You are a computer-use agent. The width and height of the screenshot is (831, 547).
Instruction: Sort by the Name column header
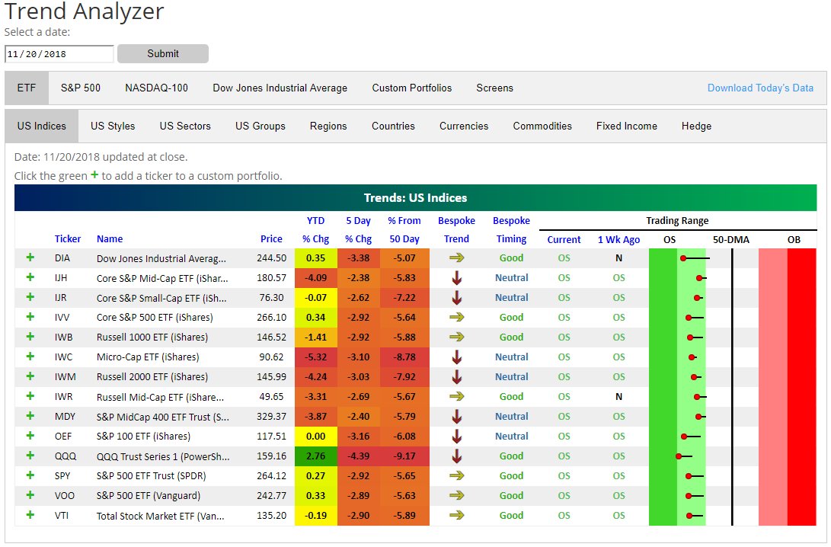(x=110, y=239)
